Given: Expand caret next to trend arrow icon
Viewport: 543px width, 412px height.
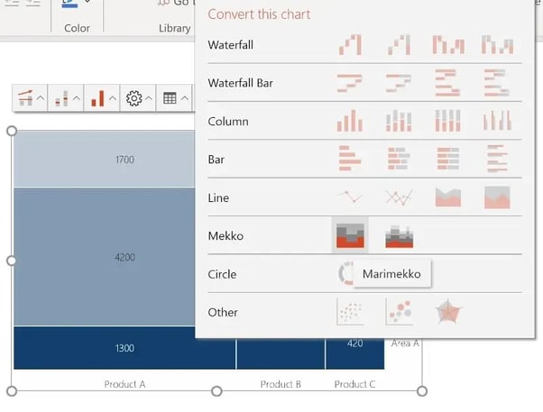Looking at the screenshot, I should (x=41, y=98).
